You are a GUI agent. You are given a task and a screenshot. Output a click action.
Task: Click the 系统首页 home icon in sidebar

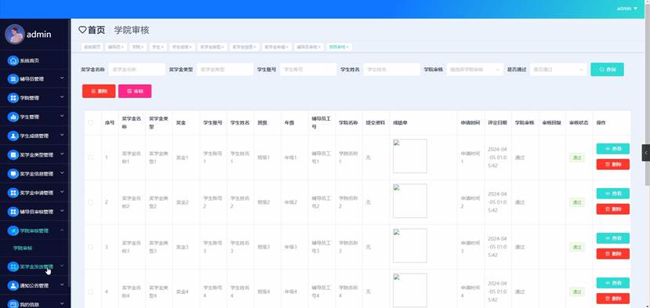[13, 60]
